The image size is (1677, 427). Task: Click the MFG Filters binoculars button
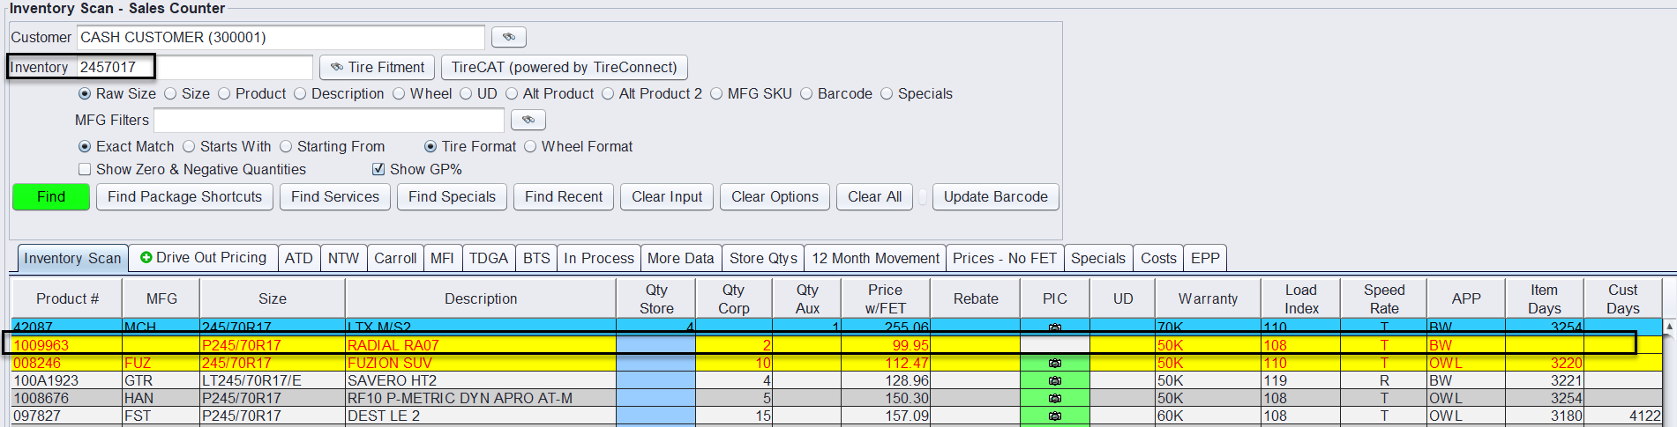(528, 120)
